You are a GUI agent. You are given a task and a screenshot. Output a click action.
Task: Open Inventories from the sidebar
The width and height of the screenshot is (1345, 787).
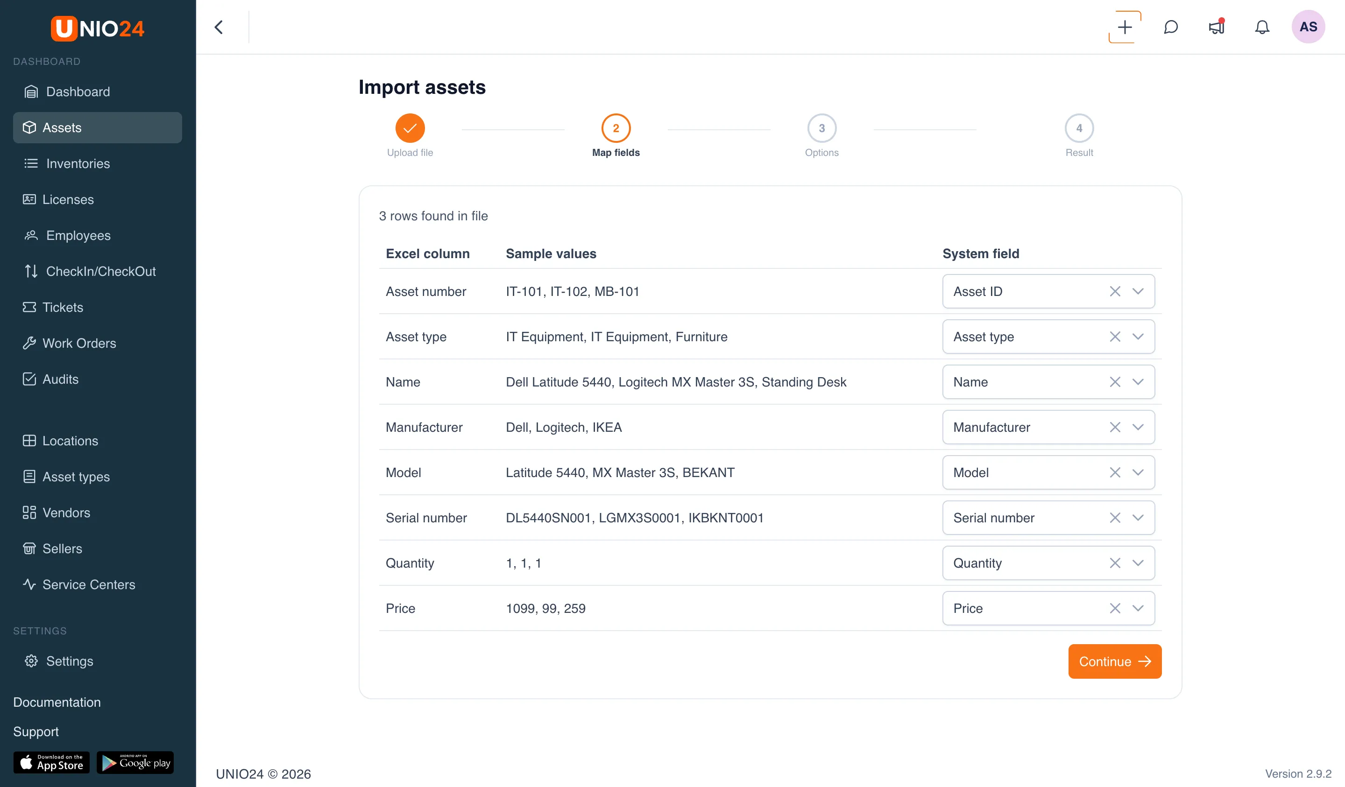coord(98,163)
